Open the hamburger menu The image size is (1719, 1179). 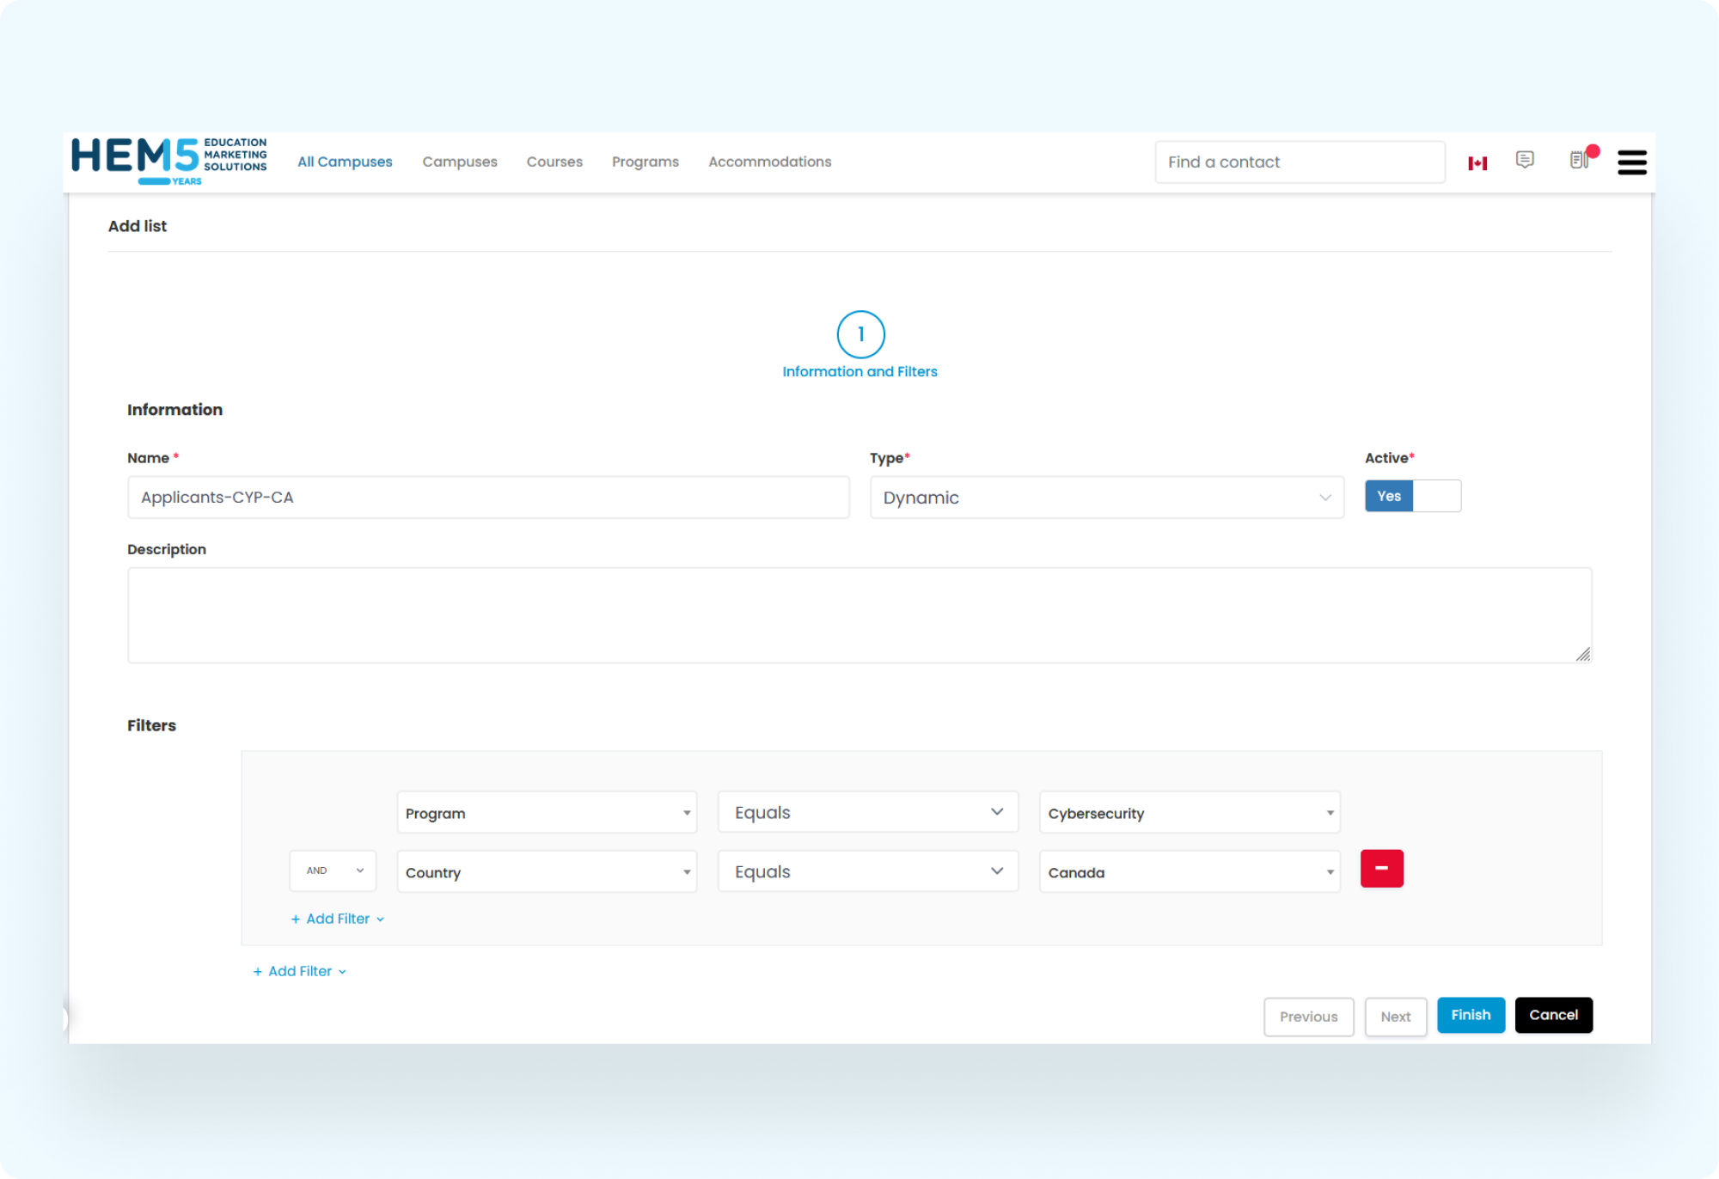tap(1630, 162)
